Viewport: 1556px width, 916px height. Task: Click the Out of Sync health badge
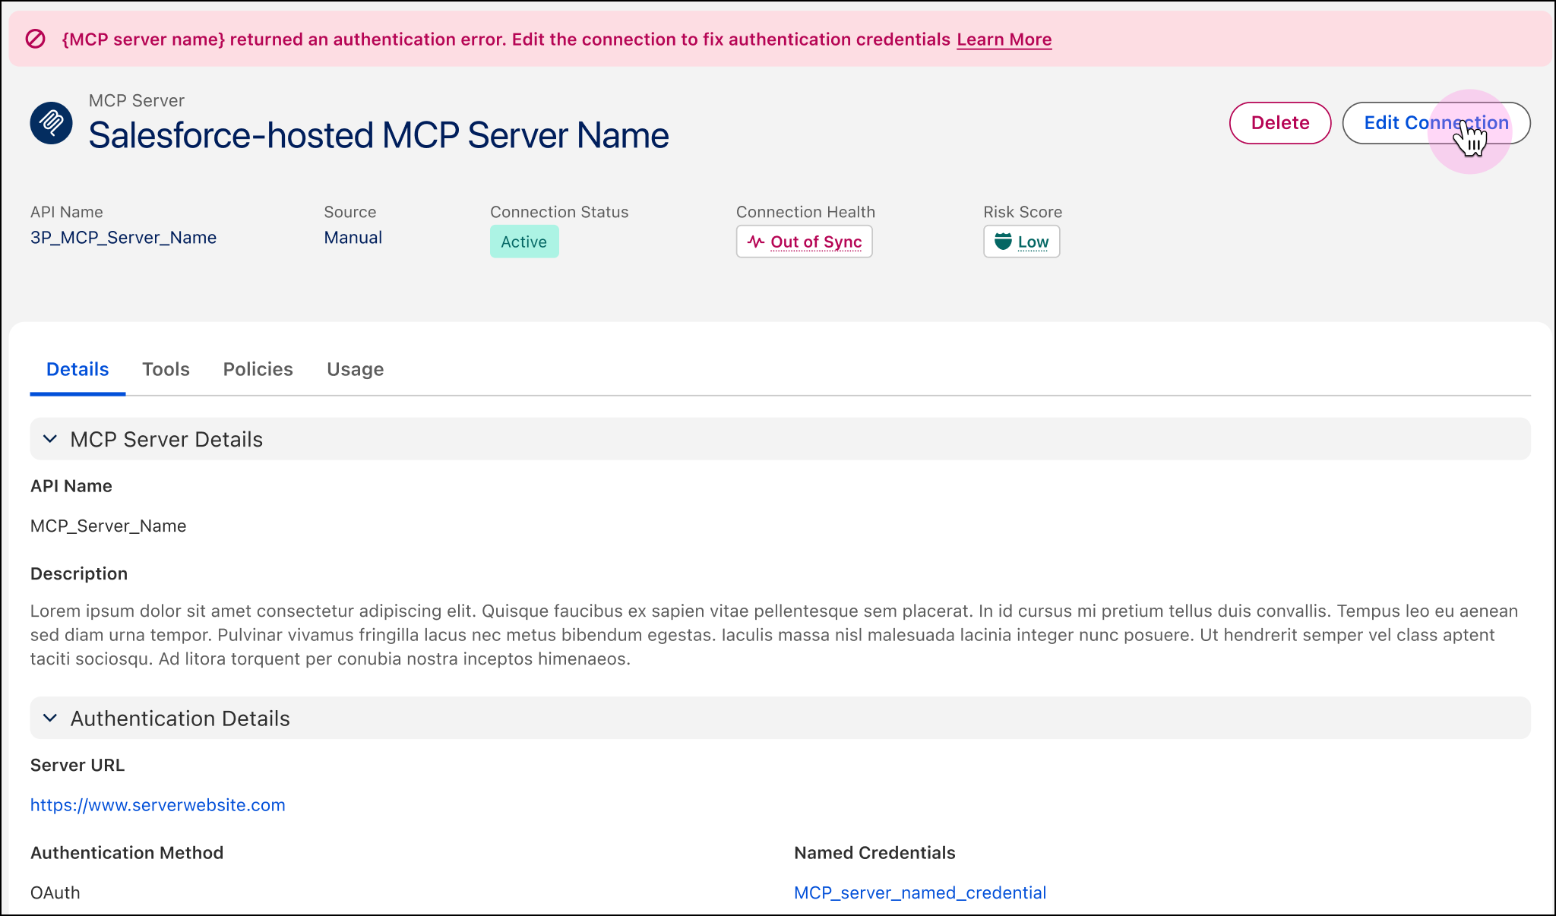click(x=804, y=242)
